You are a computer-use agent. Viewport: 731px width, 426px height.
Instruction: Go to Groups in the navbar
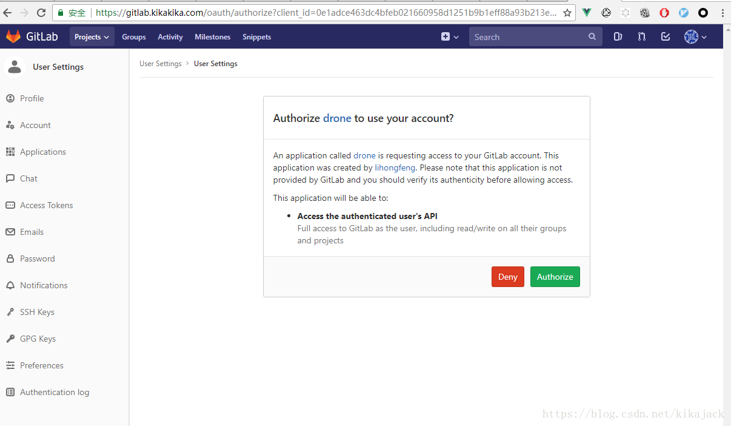(133, 37)
